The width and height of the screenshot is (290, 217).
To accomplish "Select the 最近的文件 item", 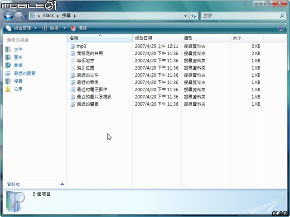I will click(x=87, y=75).
